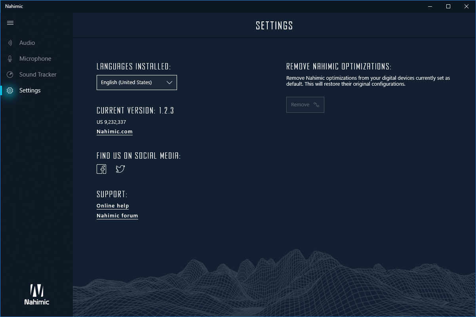Click the Sound Tracker radar icon
476x317 pixels.
(10, 75)
